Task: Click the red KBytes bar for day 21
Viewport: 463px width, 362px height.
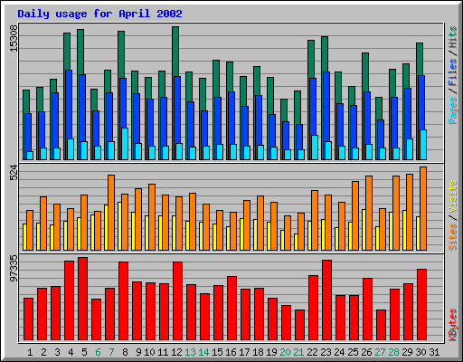Action: (300, 325)
